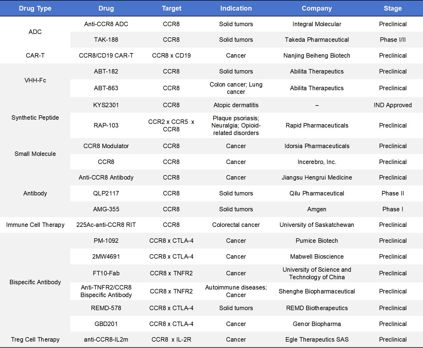Viewport: 423px width, 348px height.
Task: Select the Company column header
Action: pyautogui.click(x=316, y=8)
